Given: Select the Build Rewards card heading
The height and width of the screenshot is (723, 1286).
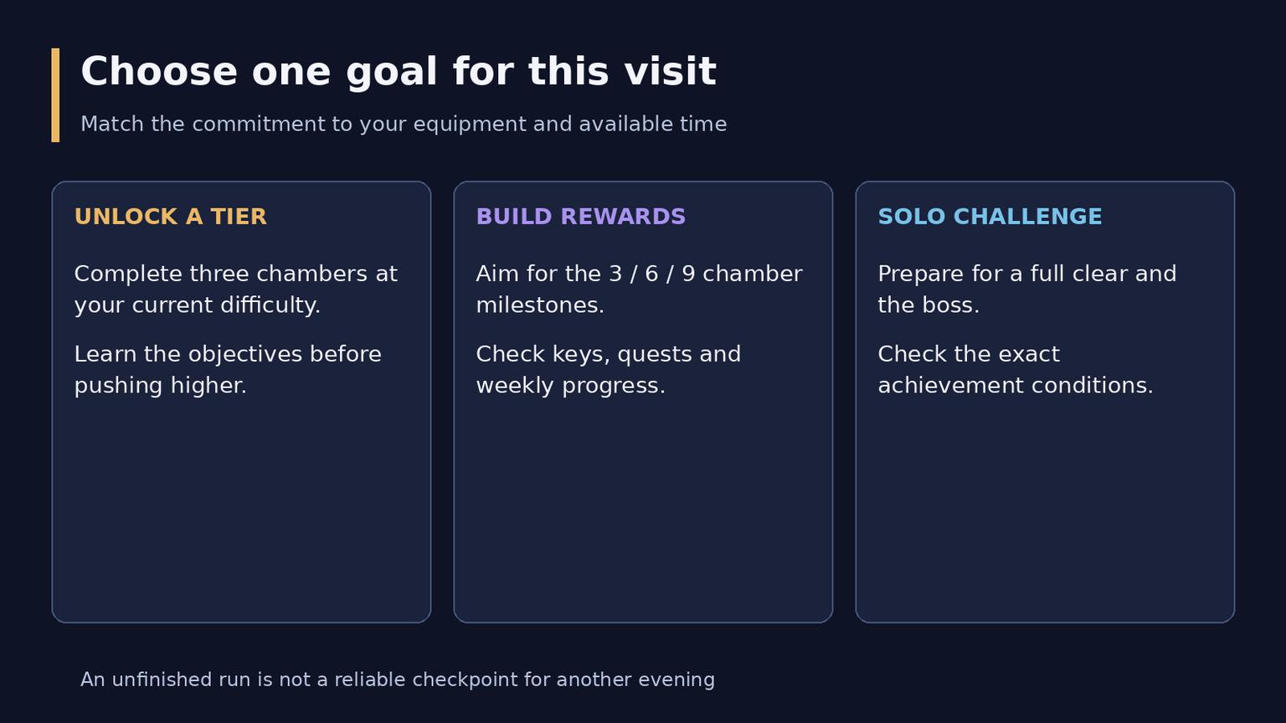Looking at the screenshot, I should coord(581,217).
